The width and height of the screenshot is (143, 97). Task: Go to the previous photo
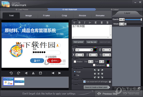53,73
